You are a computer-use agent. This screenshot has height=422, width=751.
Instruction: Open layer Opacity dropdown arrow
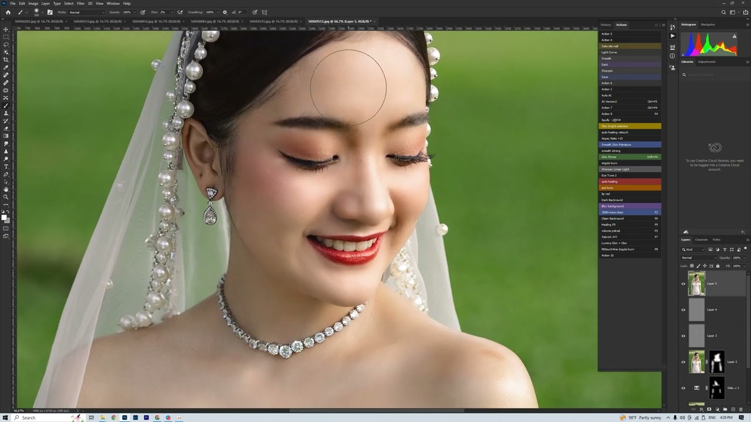click(x=745, y=258)
